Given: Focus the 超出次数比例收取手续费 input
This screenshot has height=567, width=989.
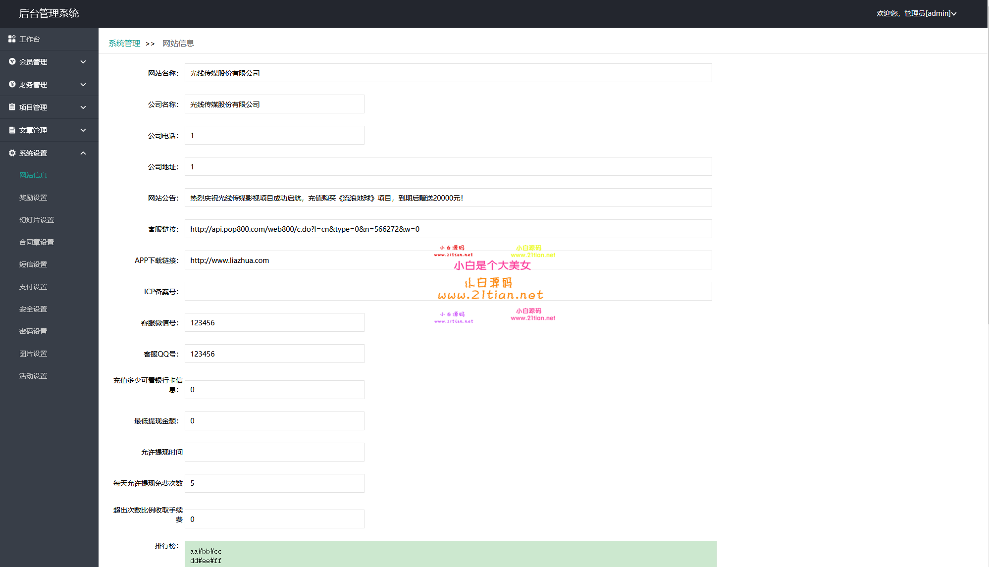Looking at the screenshot, I should click(x=274, y=519).
